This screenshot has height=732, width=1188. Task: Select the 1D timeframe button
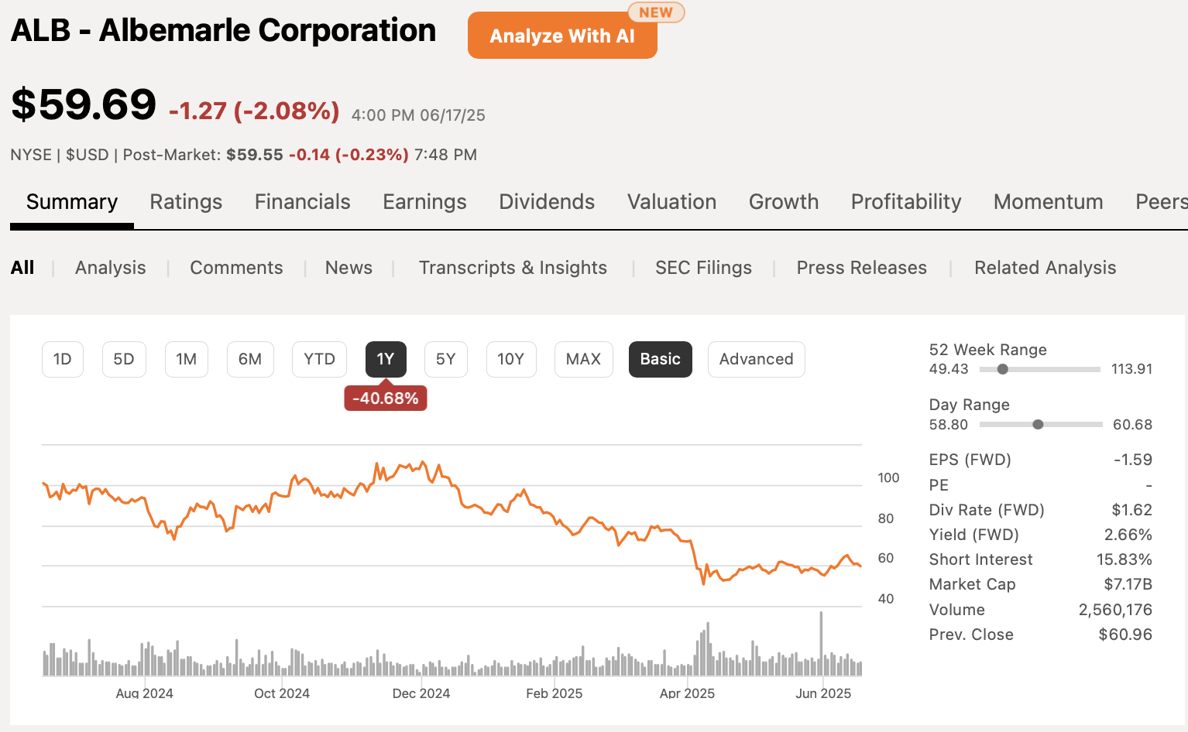point(62,359)
